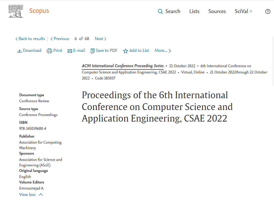Click the Print printer icon
The image size is (274, 200).
pos(49,51)
